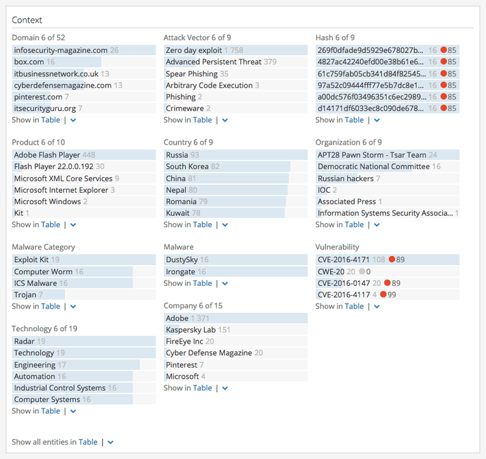This screenshot has height=459, width=486.
Task: Click red risk dot beside CVE-2016-0147
Action: (x=387, y=283)
